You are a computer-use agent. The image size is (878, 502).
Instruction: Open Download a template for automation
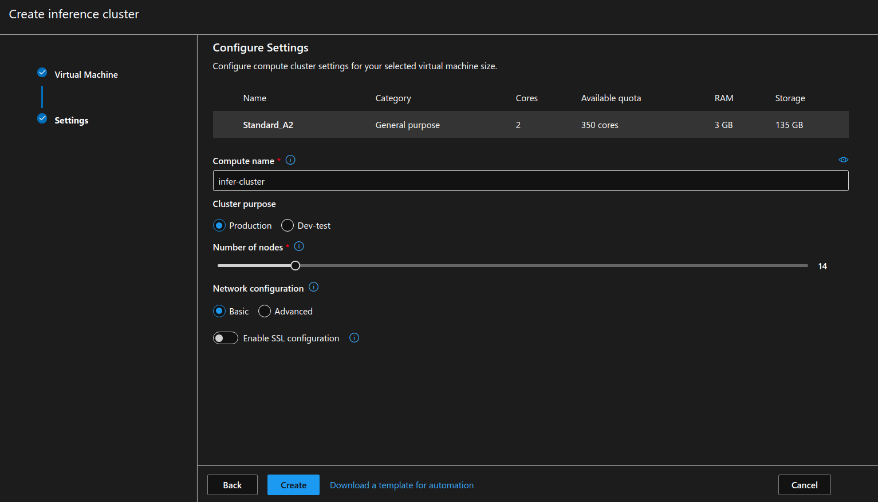click(401, 484)
